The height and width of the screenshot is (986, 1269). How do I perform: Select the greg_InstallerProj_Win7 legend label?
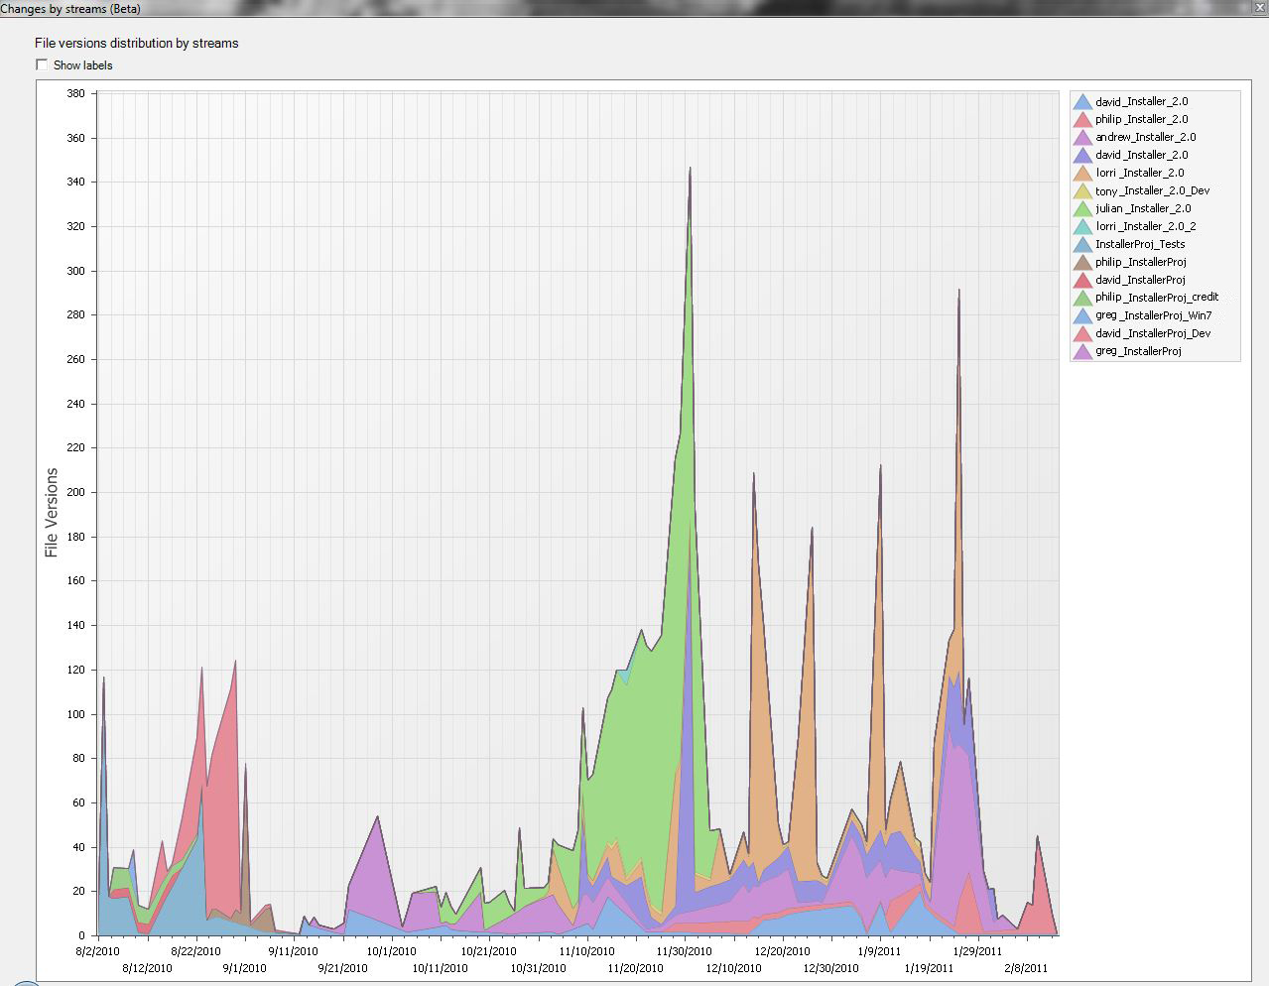[x=1153, y=315]
